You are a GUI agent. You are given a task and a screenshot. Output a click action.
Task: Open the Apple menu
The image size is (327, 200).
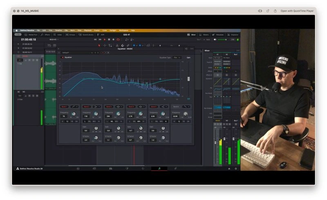16,31
